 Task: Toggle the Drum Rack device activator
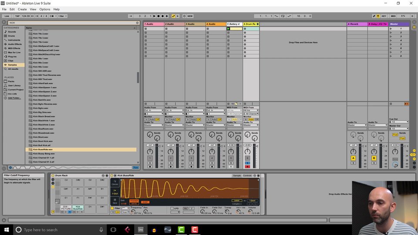tap(53, 175)
